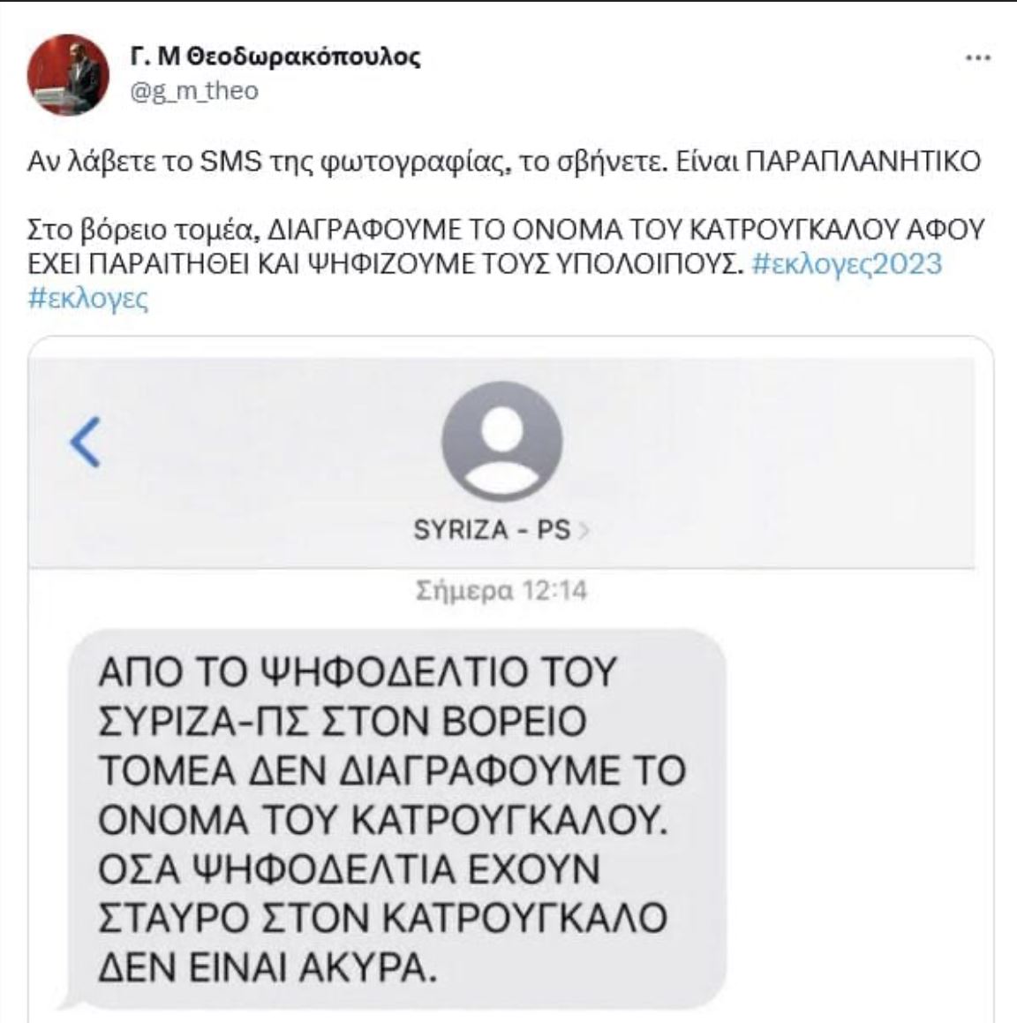Select the Σήμερα 12:14 timestamp
Screen dimensions: 1017x1023
coord(501,591)
